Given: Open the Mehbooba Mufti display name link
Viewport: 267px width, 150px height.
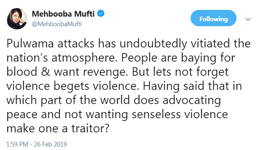Looking at the screenshot, I should [x=64, y=14].
